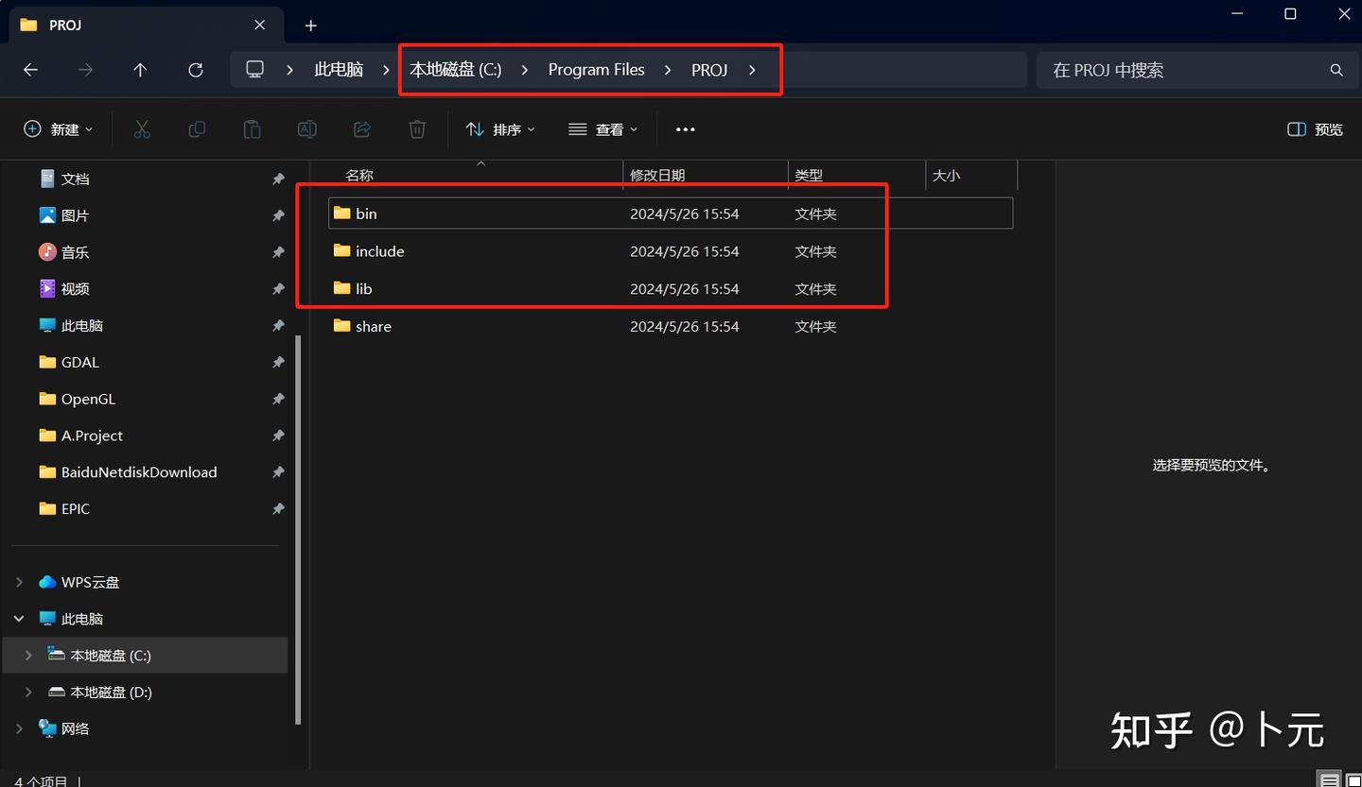Click the search magnifier icon
1362x787 pixels.
tap(1336, 70)
